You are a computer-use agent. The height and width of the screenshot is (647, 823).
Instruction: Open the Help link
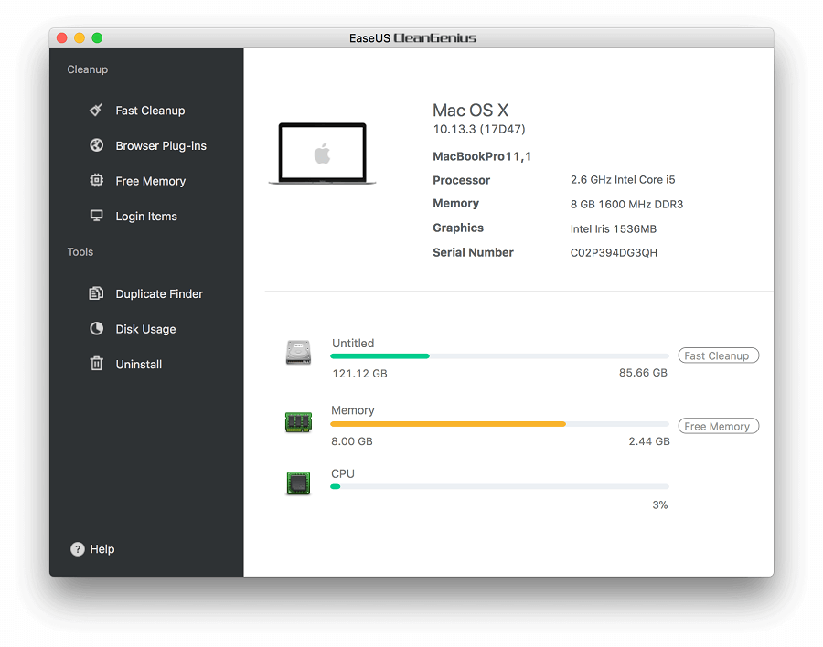102,549
